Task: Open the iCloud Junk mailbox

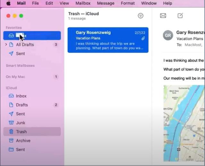Action: click(32, 123)
